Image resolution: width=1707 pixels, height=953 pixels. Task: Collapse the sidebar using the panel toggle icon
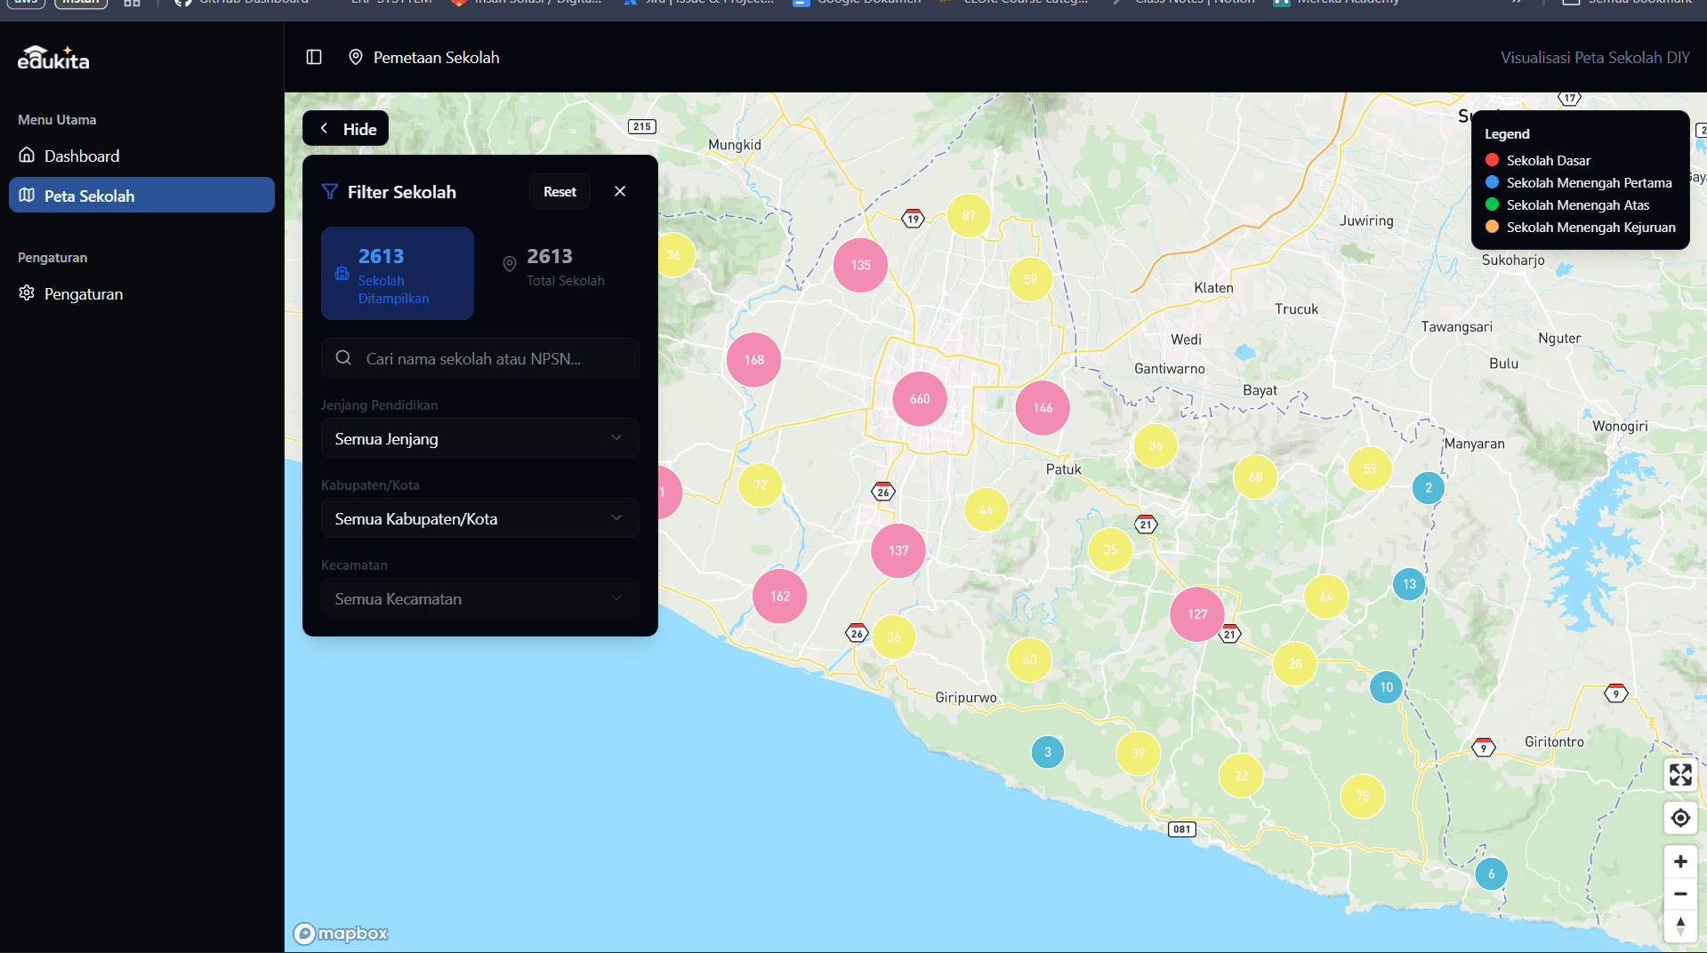click(314, 57)
